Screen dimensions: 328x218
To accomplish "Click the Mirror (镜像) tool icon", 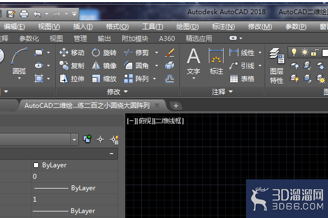I will pyautogui.click(x=96, y=66).
